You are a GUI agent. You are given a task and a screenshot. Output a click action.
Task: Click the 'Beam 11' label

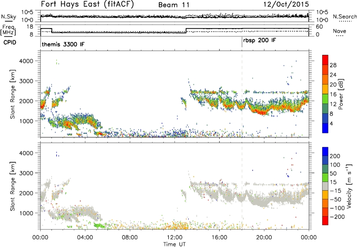(x=174, y=5)
